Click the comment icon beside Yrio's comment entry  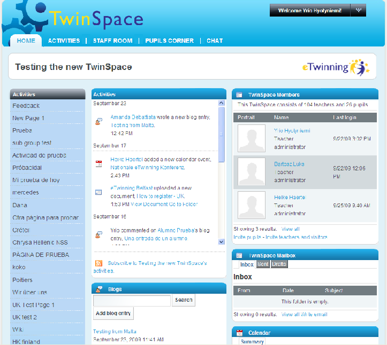tap(98, 234)
